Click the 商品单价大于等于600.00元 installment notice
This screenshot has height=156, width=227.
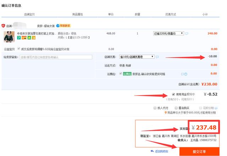coord(192,113)
